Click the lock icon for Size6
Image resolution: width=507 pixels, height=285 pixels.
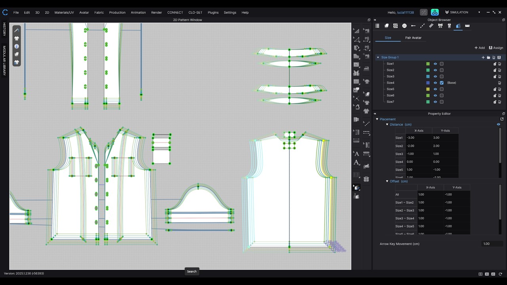pos(495,95)
